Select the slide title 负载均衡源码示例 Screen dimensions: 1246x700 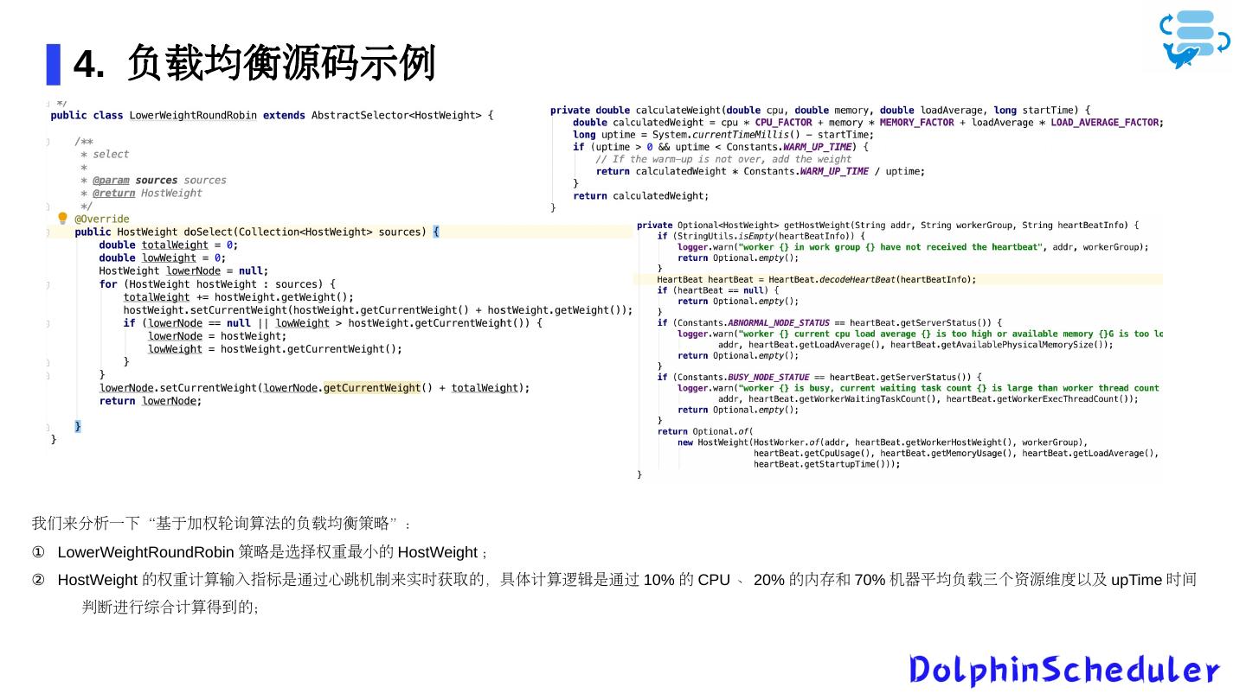(280, 64)
